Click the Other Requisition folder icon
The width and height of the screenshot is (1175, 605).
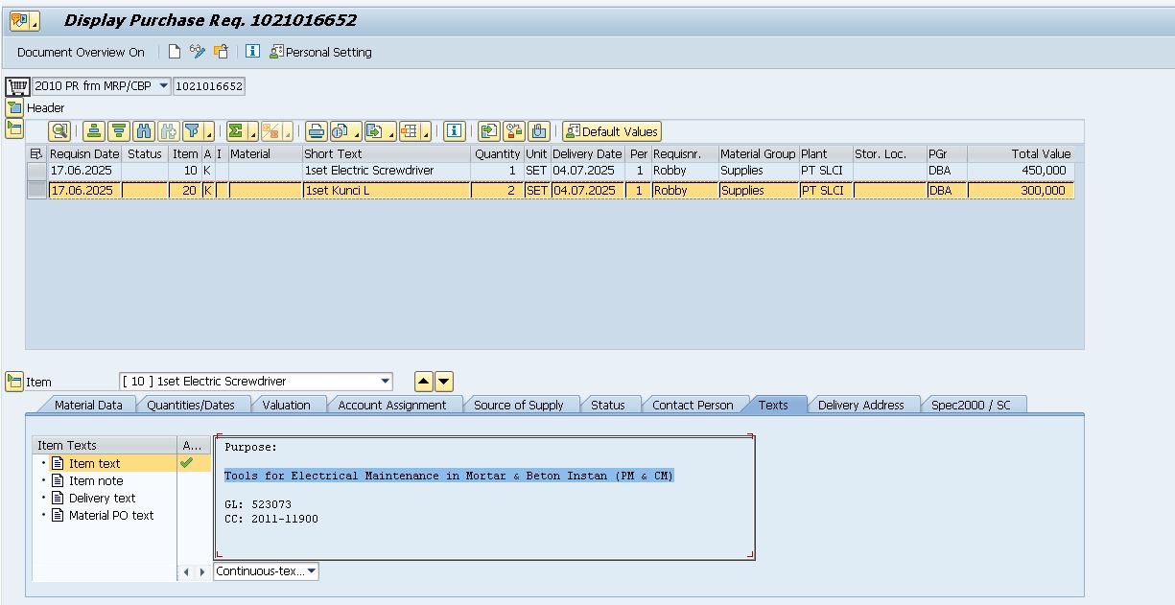[221, 52]
